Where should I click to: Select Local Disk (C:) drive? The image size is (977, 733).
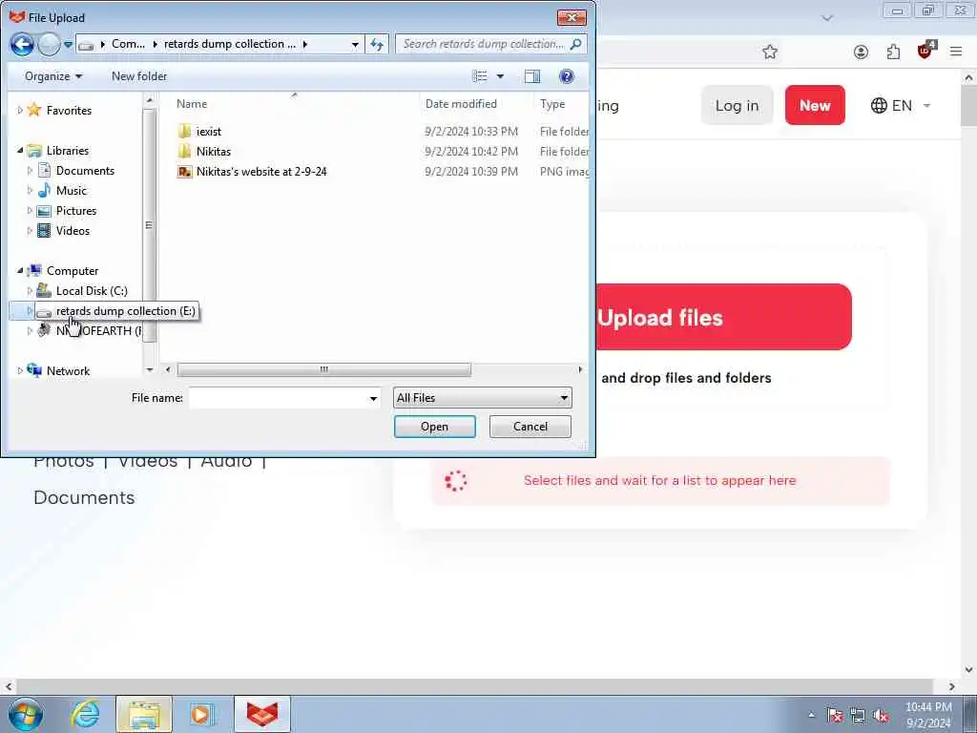click(92, 290)
